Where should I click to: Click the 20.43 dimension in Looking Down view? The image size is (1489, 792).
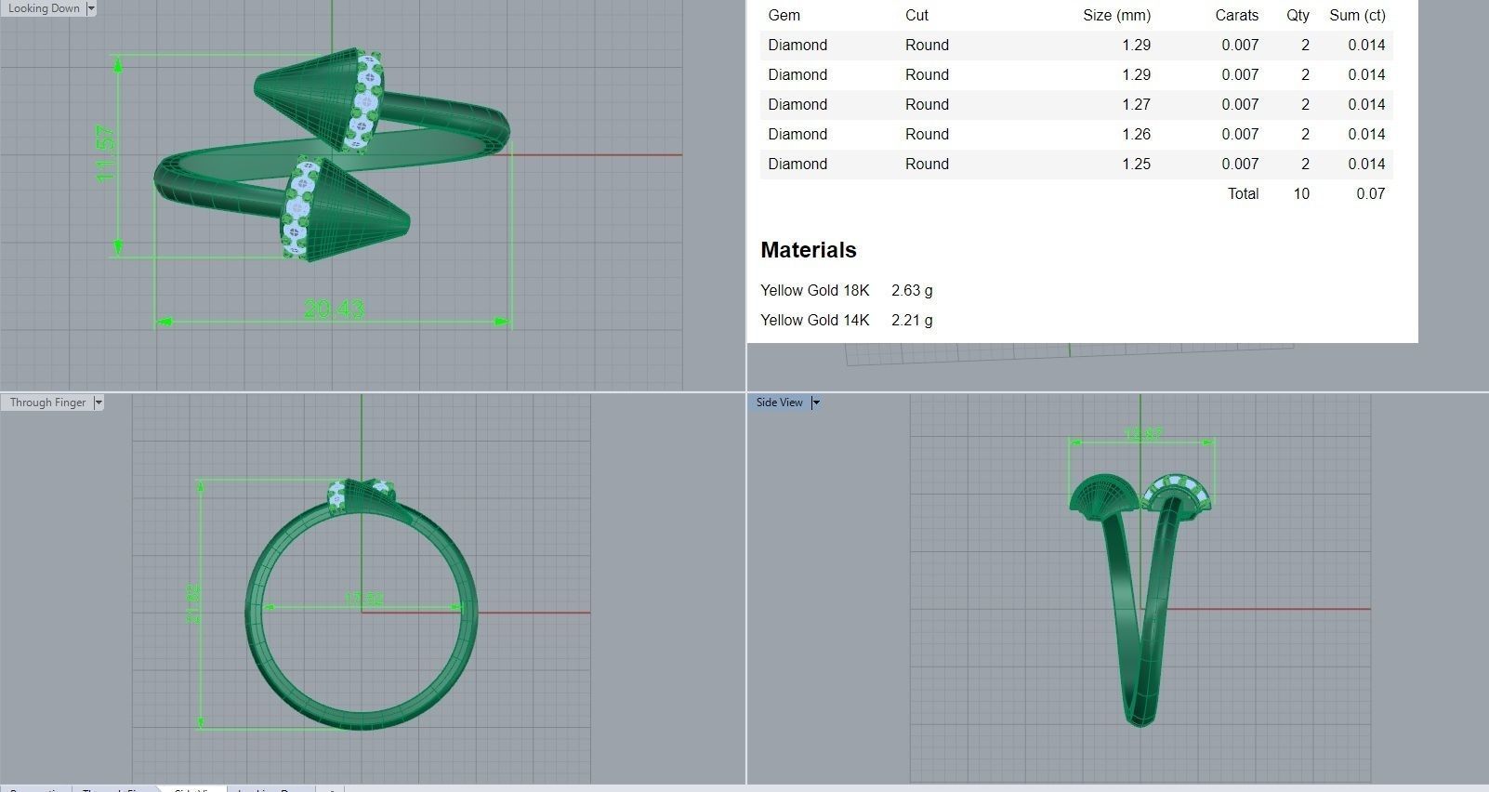pyautogui.click(x=334, y=309)
